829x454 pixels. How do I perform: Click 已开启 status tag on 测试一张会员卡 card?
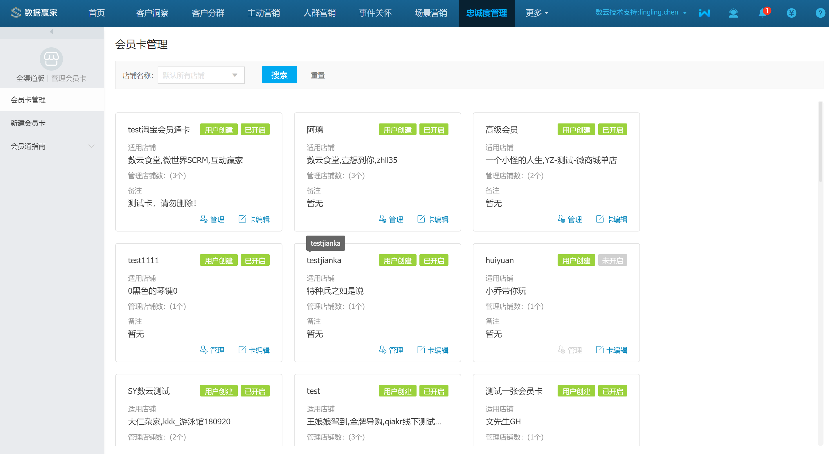pos(612,391)
